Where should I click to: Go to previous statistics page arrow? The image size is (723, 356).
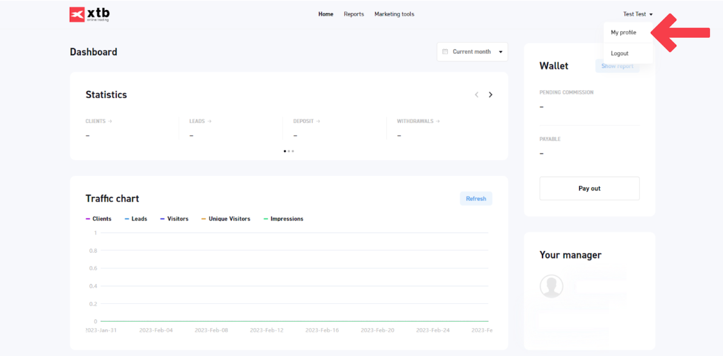(477, 95)
